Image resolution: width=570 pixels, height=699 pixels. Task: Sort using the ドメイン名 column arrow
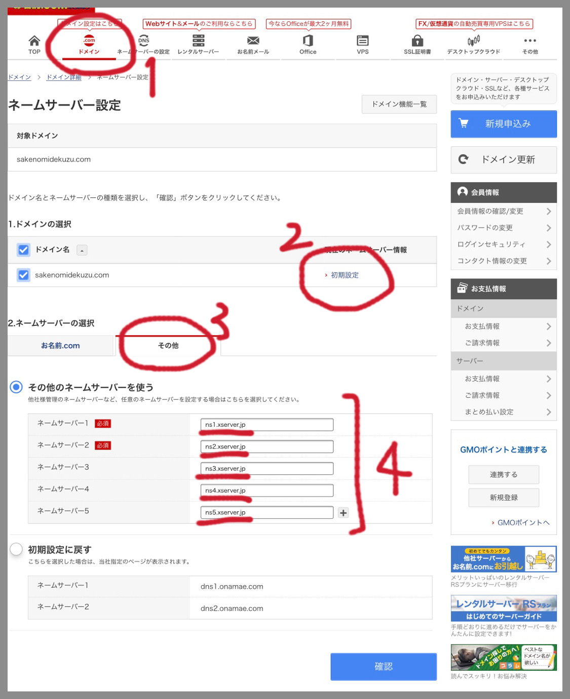(x=82, y=250)
